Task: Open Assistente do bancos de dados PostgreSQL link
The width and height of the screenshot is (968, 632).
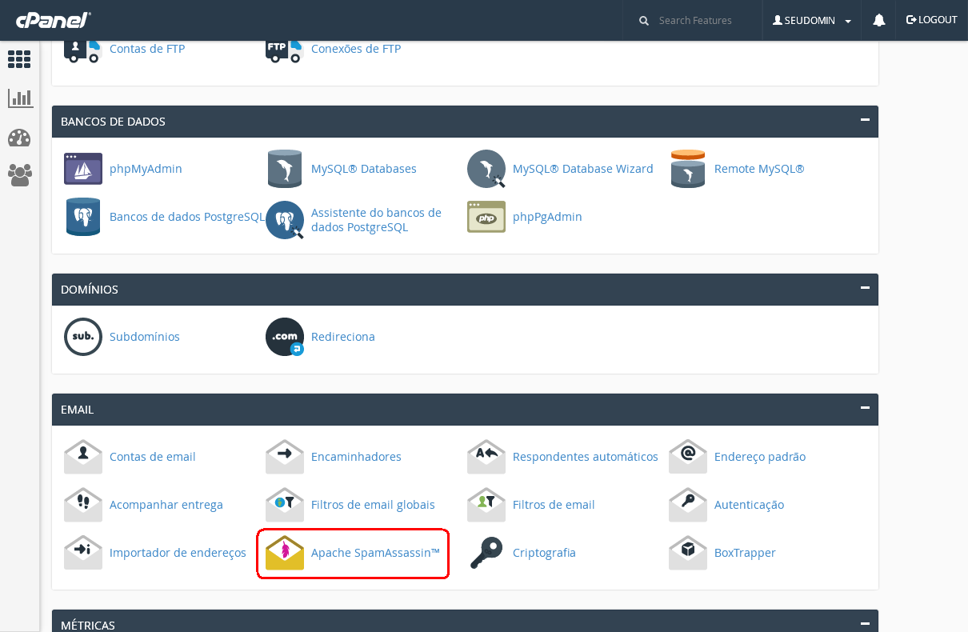Action: [x=376, y=220]
